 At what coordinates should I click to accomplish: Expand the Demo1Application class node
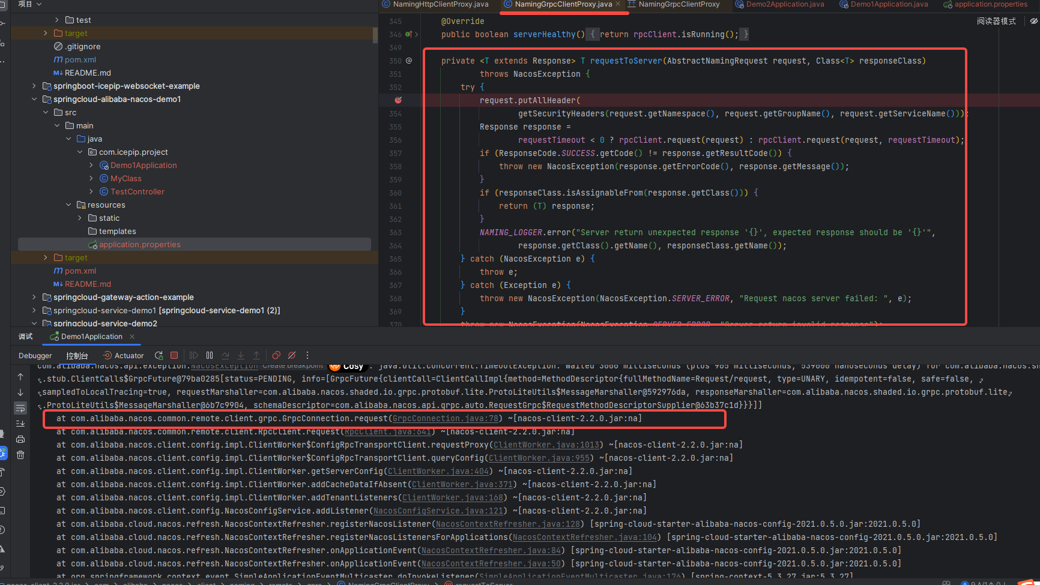point(91,165)
